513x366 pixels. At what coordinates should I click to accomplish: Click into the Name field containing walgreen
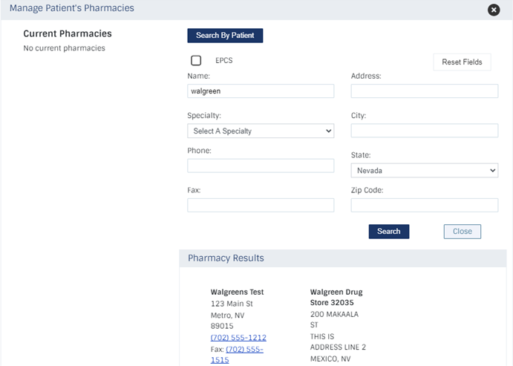pos(261,91)
